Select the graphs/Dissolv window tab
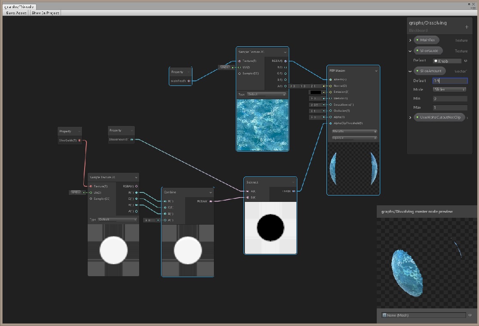The height and width of the screenshot is (326, 479). pyautogui.click(x=19, y=6)
